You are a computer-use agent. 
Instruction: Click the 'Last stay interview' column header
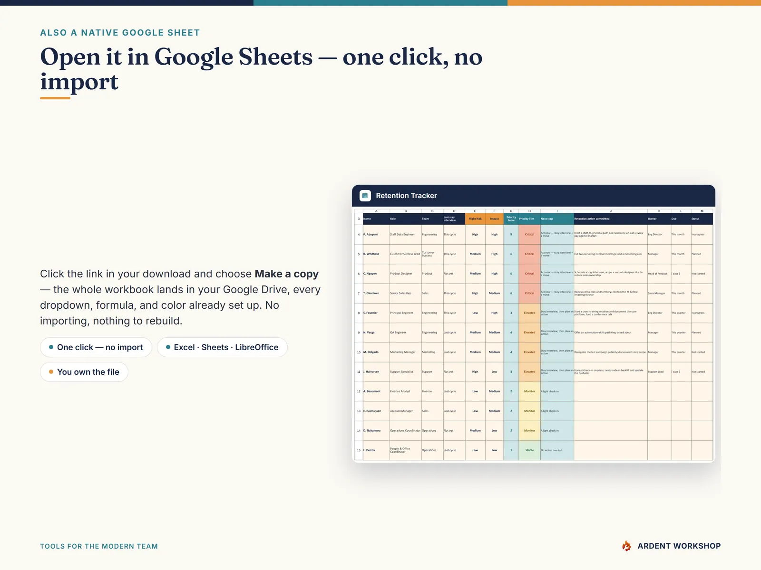[x=454, y=219]
